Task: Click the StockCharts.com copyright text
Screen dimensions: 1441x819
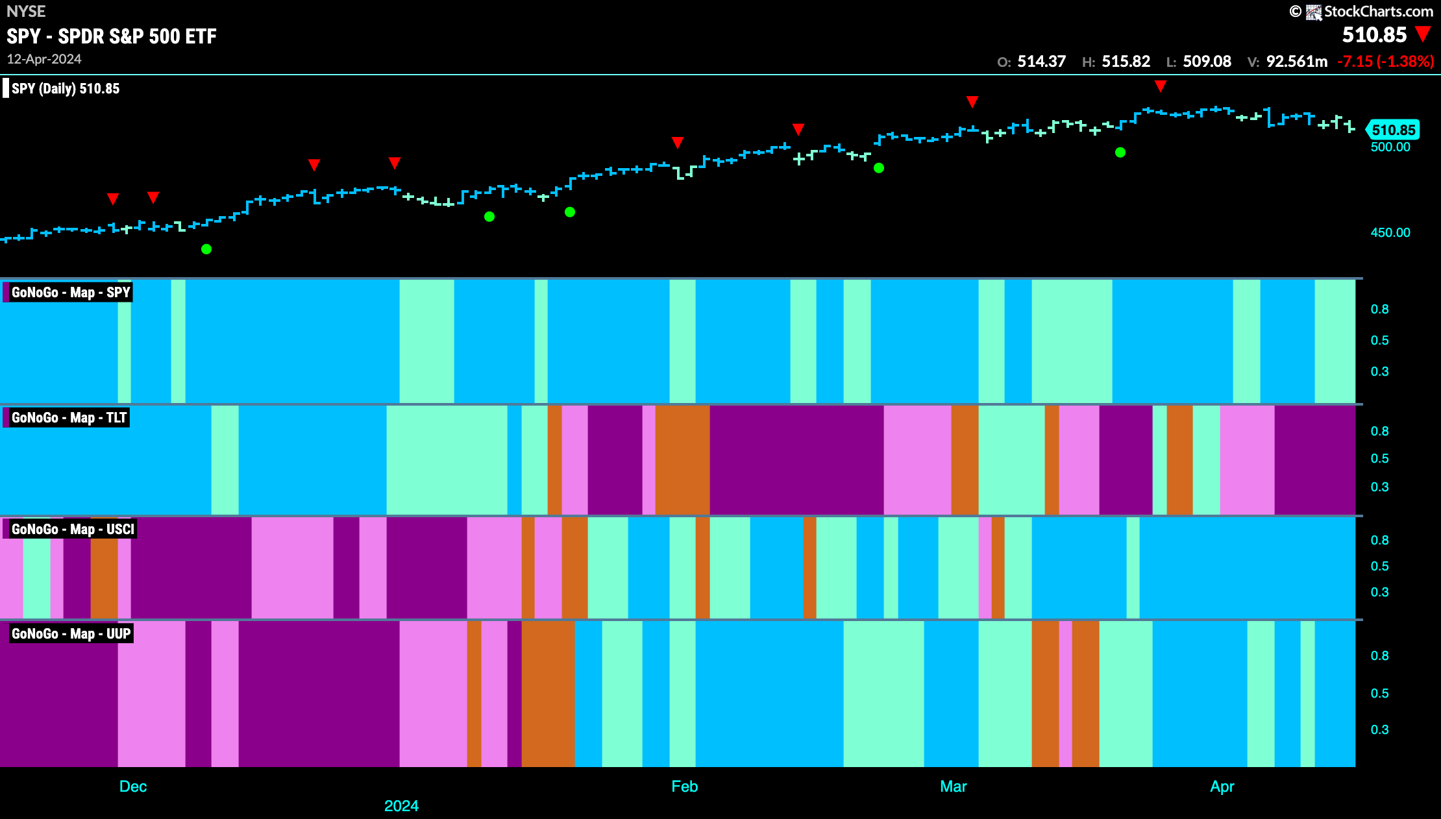Action: tap(1378, 12)
